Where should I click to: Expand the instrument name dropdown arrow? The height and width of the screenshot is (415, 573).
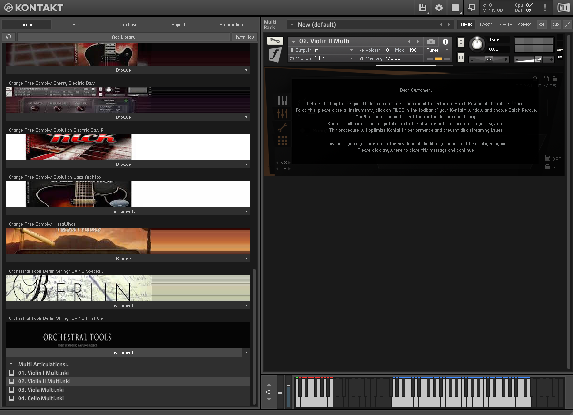click(294, 41)
